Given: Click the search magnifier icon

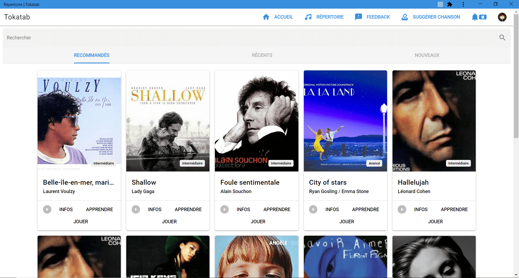Looking at the screenshot, I should coord(502,38).
